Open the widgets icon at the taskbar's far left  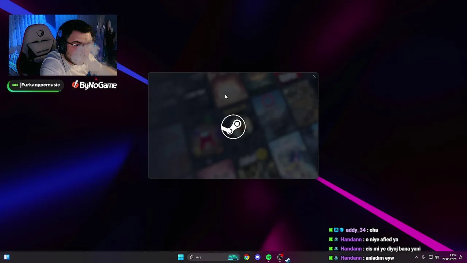(7, 257)
